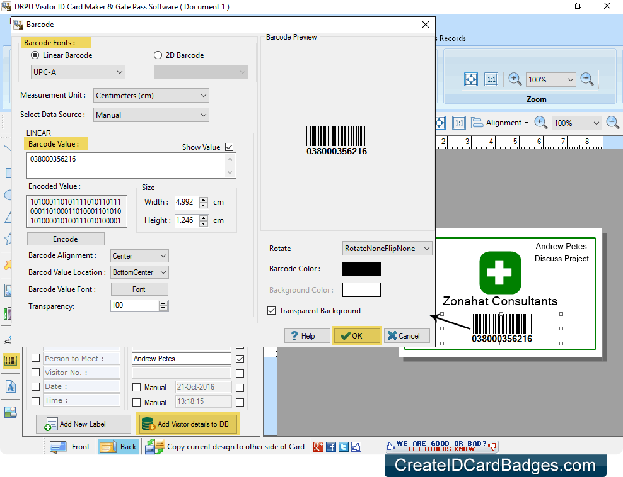Uncheck the checkbox right of Andrew Petes
Screen dimensions: 623x477
click(x=240, y=359)
